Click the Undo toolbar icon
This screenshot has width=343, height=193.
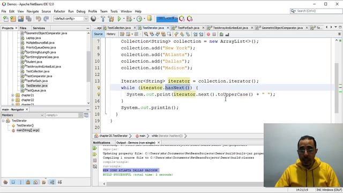click(x=39, y=19)
